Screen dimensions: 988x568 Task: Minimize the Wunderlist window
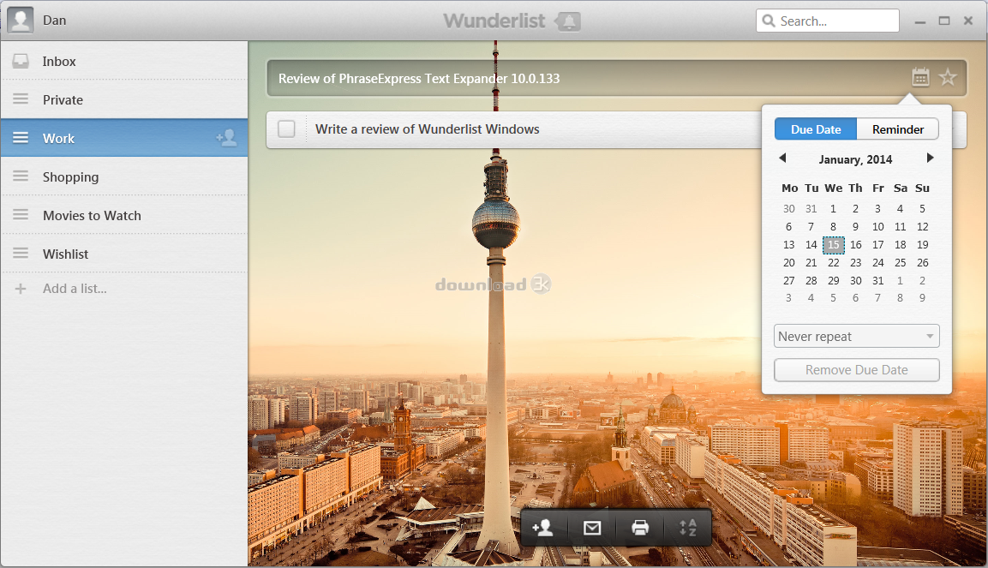click(920, 21)
